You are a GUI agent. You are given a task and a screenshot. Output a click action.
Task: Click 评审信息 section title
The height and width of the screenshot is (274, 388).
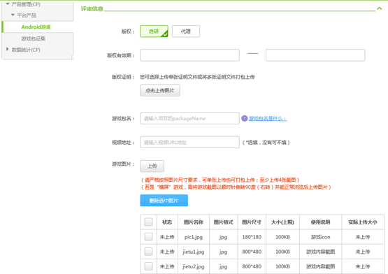[92, 9]
